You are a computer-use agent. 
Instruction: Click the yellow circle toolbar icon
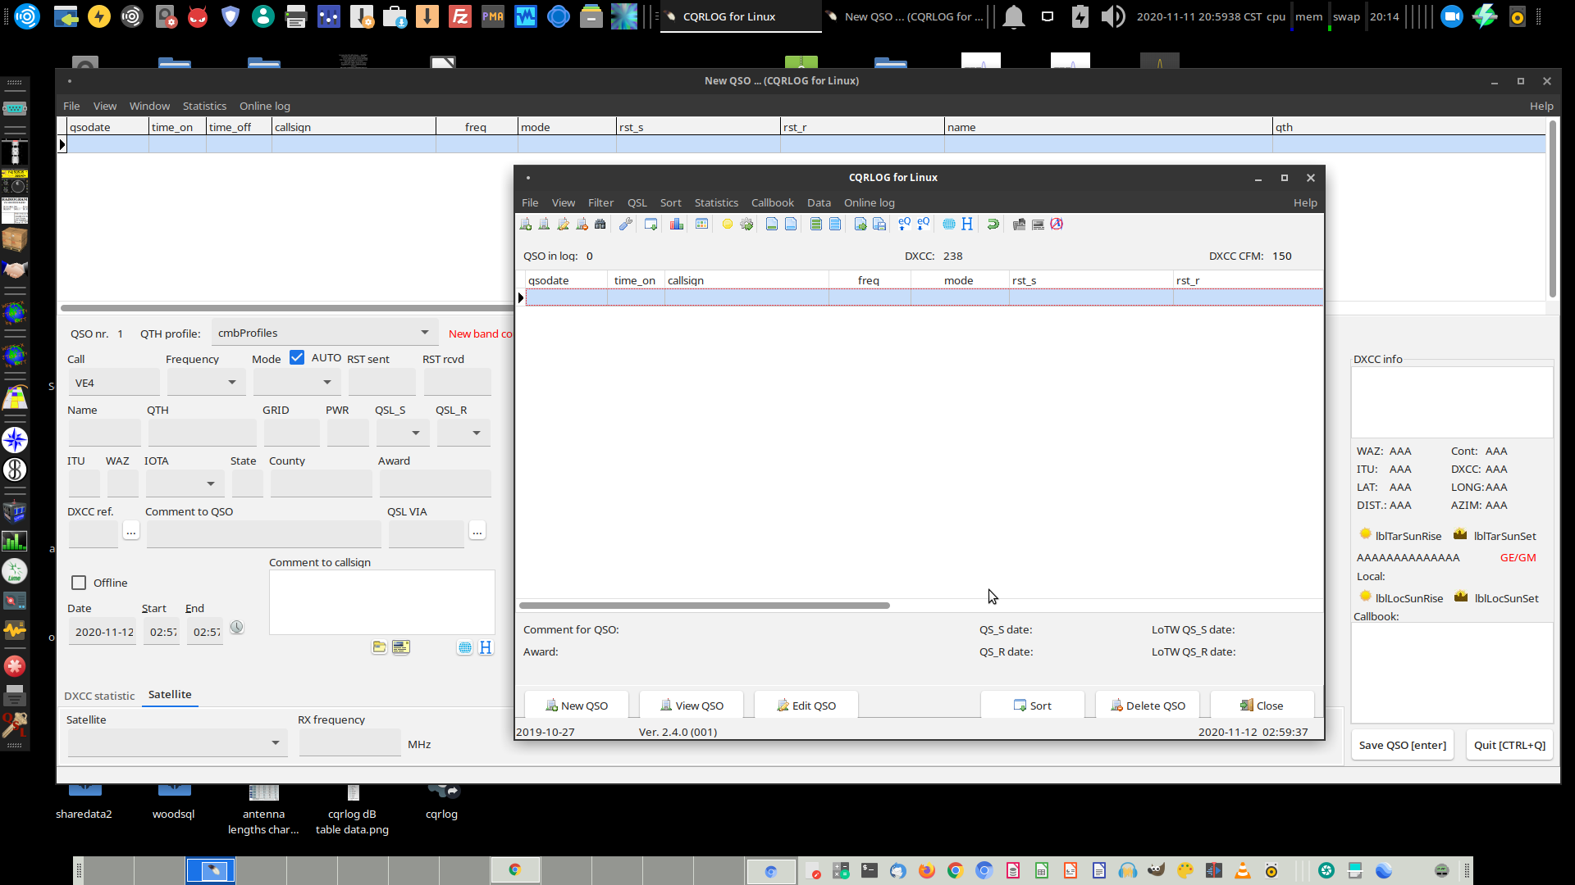tap(728, 224)
